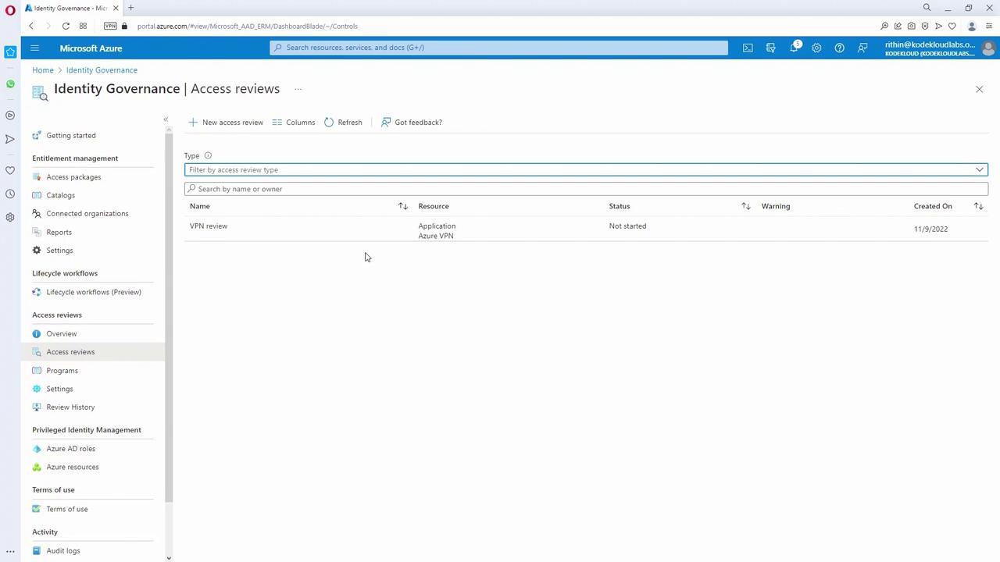Sort the table by Status column

pos(746,206)
